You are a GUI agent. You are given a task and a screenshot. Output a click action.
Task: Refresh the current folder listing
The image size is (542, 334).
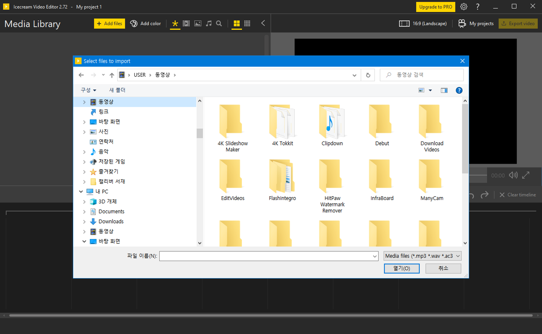(368, 75)
